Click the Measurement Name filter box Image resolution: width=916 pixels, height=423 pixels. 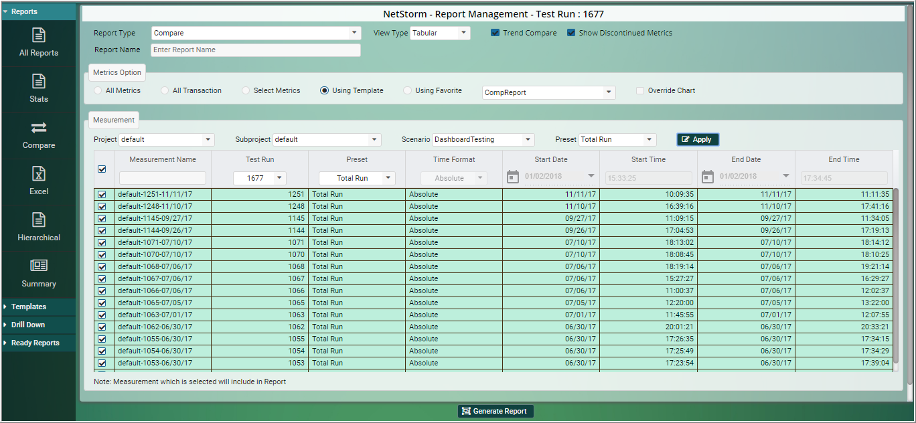163,178
